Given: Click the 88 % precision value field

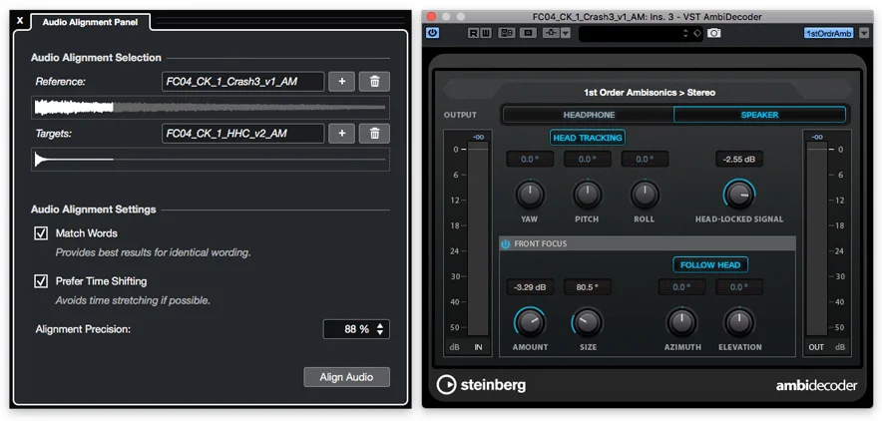Looking at the screenshot, I should (356, 329).
